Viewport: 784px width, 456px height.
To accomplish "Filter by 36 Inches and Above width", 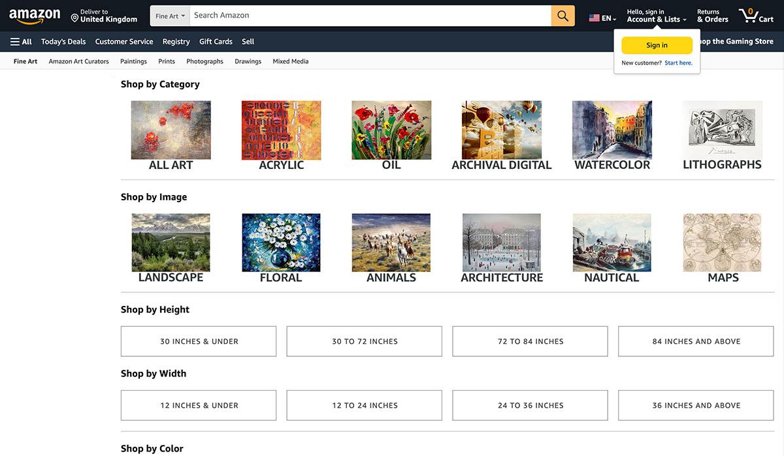I will click(x=695, y=404).
